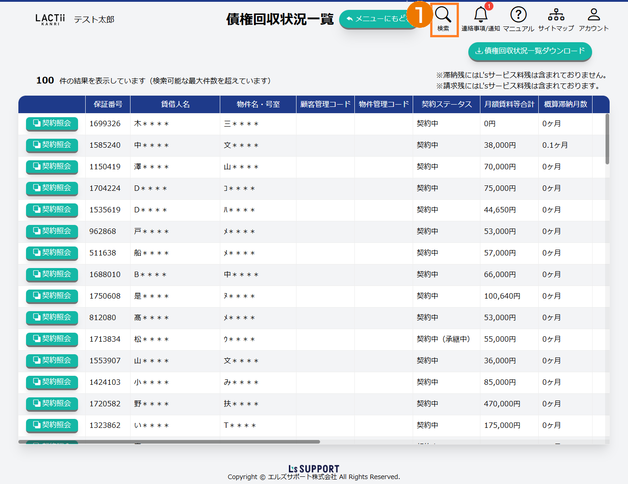Image resolution: width=628 pixels, height=484 pixels.
Task: Open the アカウント person icon
Action: coord(593,19)
